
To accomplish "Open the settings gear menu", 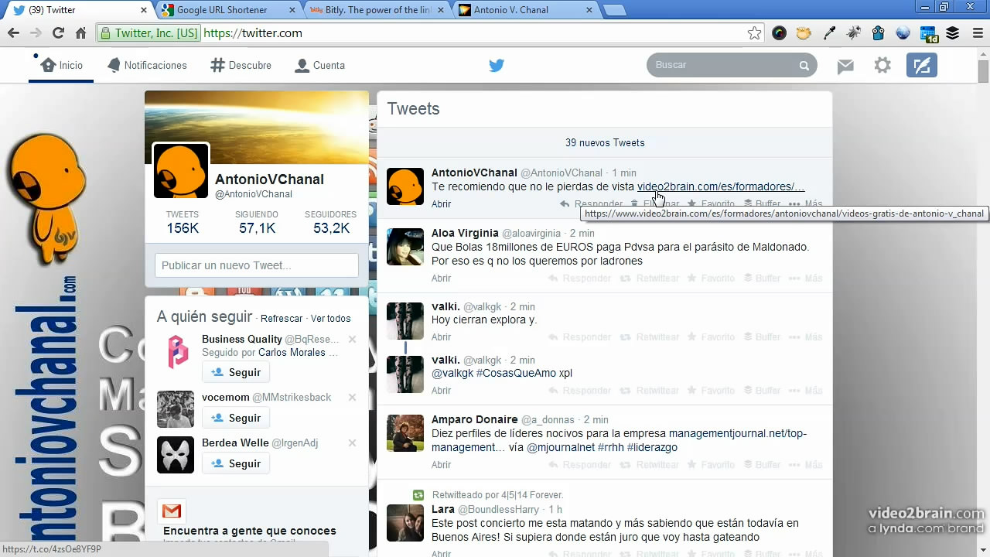I will [882, 66].
